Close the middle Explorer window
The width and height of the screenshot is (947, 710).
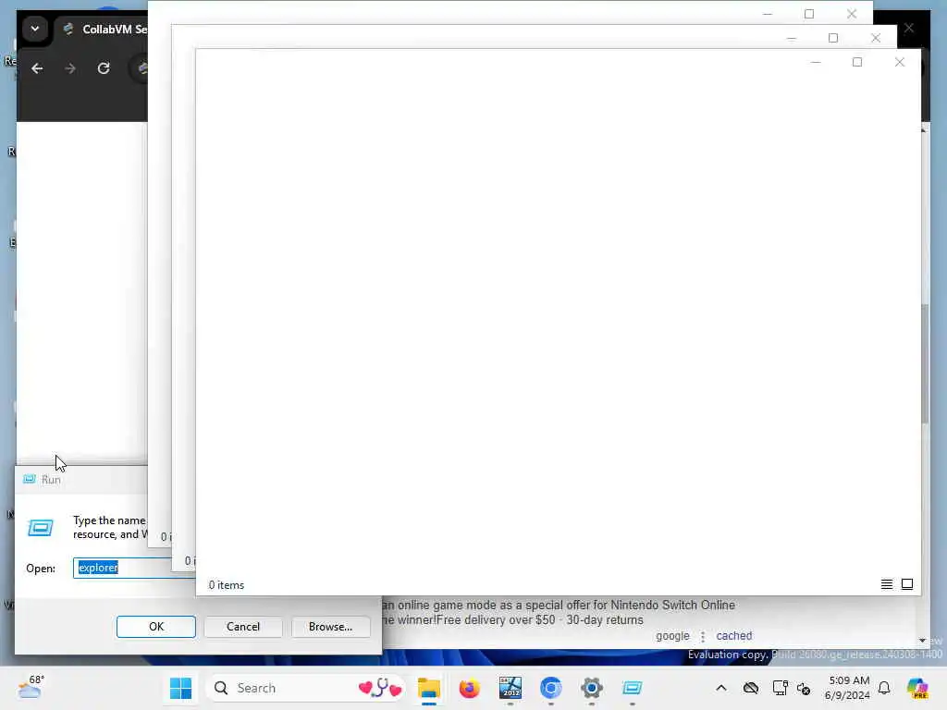876,38
